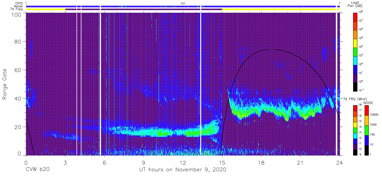Click the '40' tick label on the Range Gate axis
382x176 pixels.
click(18, 98)
